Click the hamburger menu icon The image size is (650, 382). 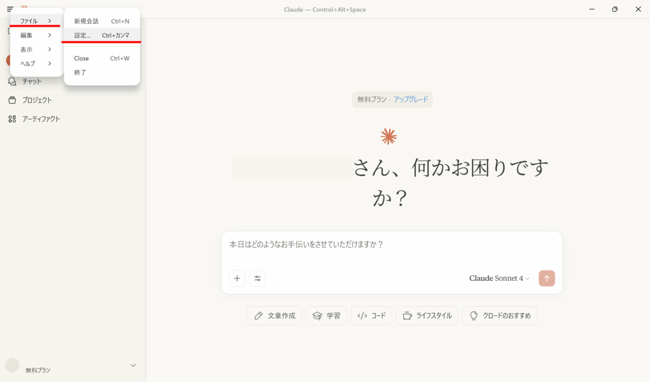click(10, 9)
